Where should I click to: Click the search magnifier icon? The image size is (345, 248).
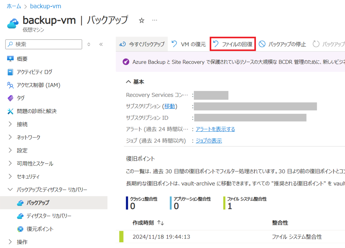10,44
